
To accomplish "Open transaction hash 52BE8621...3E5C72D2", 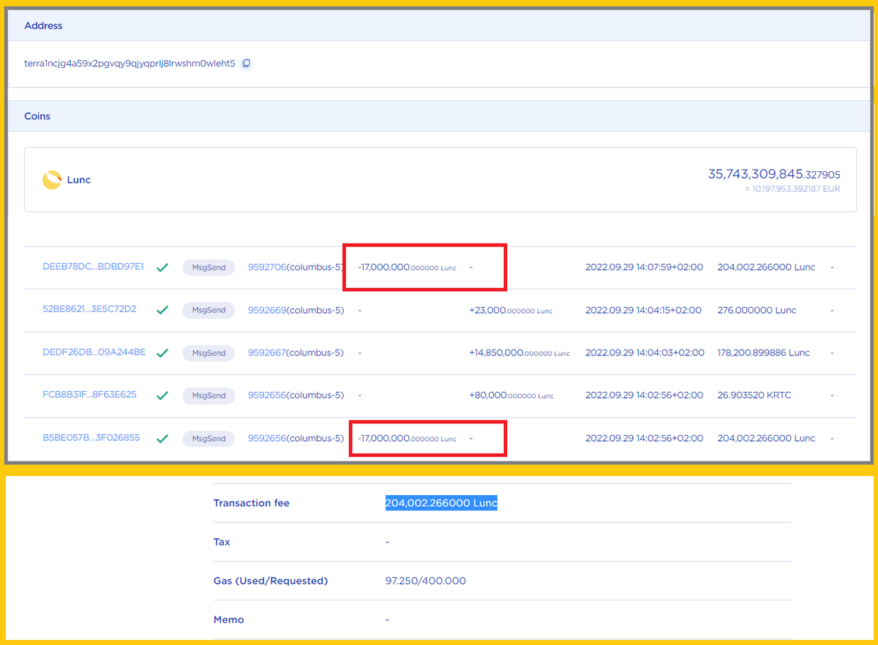I will (x=89, y=309).
